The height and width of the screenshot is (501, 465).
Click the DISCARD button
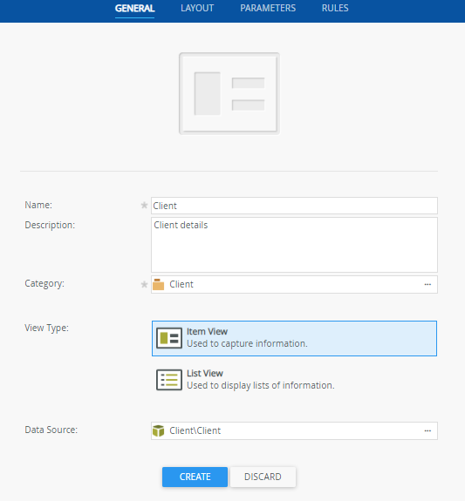tap(263, 477)
